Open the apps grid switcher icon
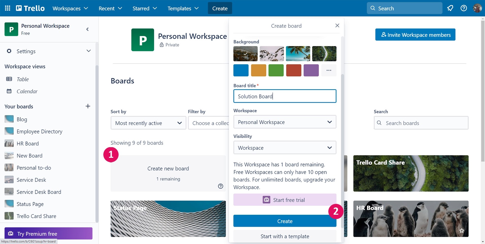 click(x=8, y=8)
